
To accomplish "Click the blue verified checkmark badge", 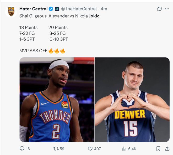I will tap(51, 9).
